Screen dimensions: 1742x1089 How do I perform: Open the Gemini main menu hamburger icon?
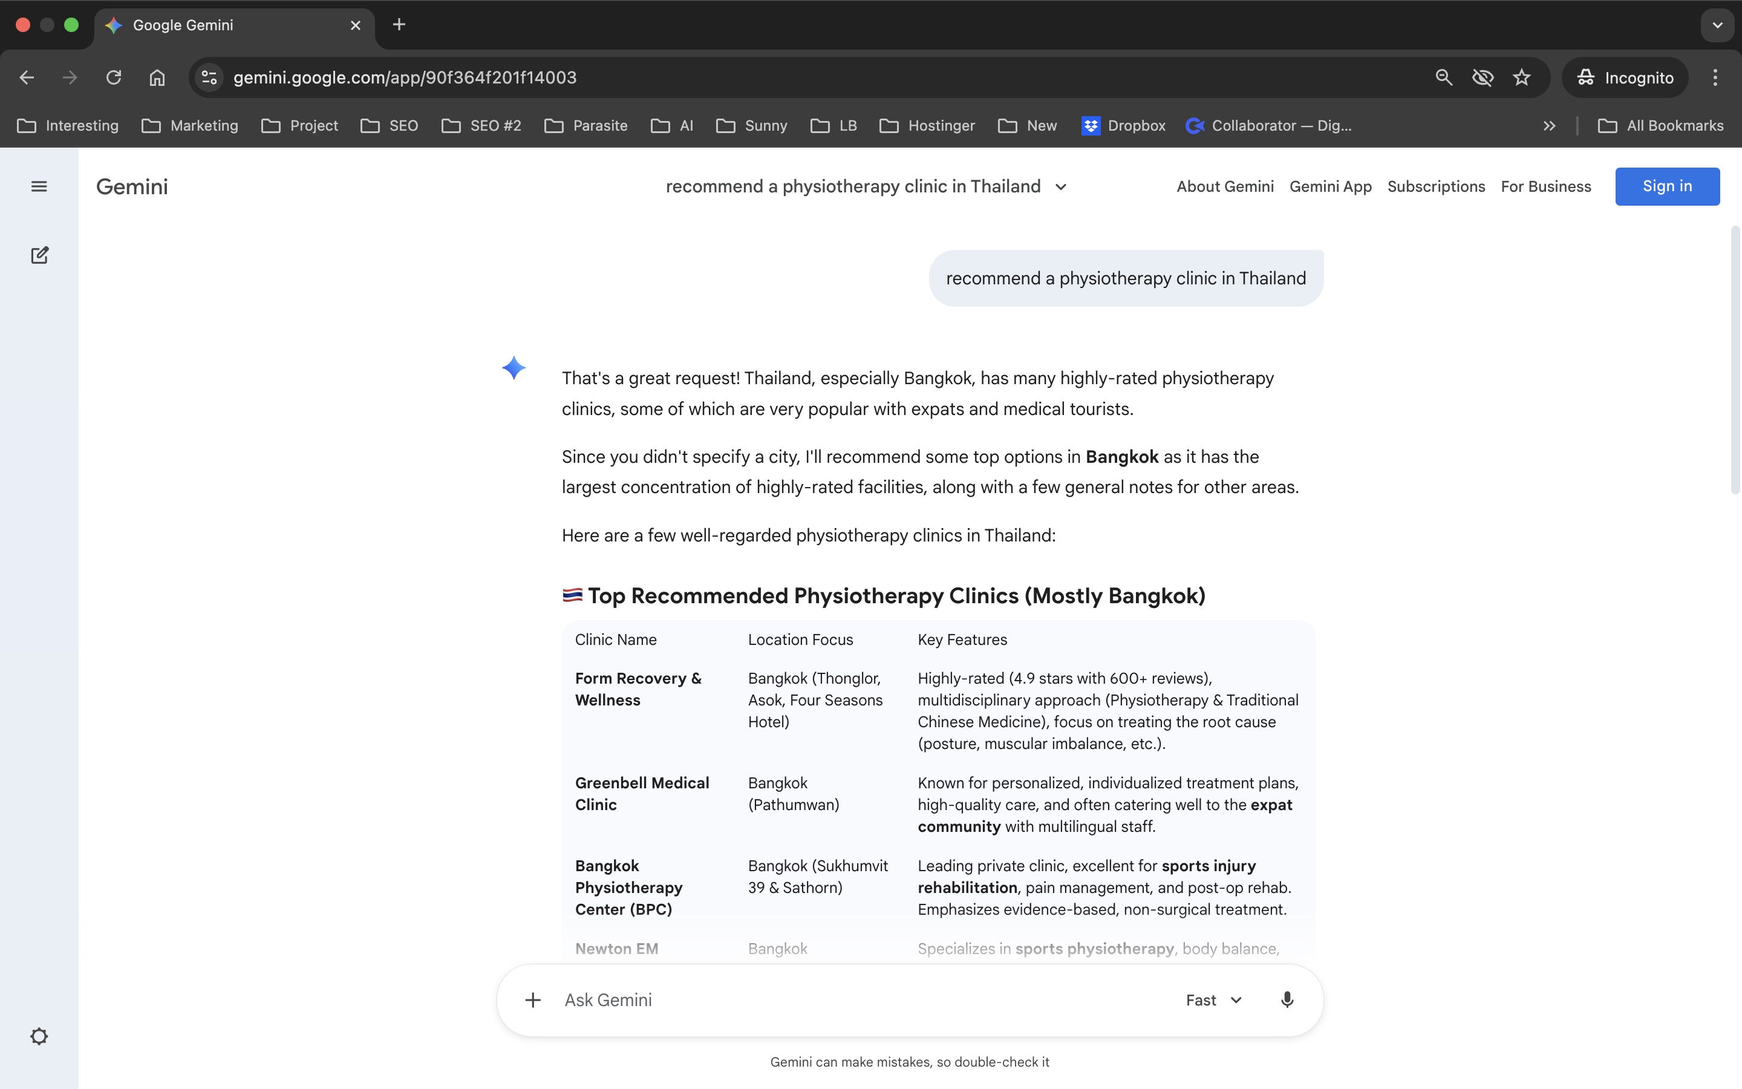(x=39, y=186)
